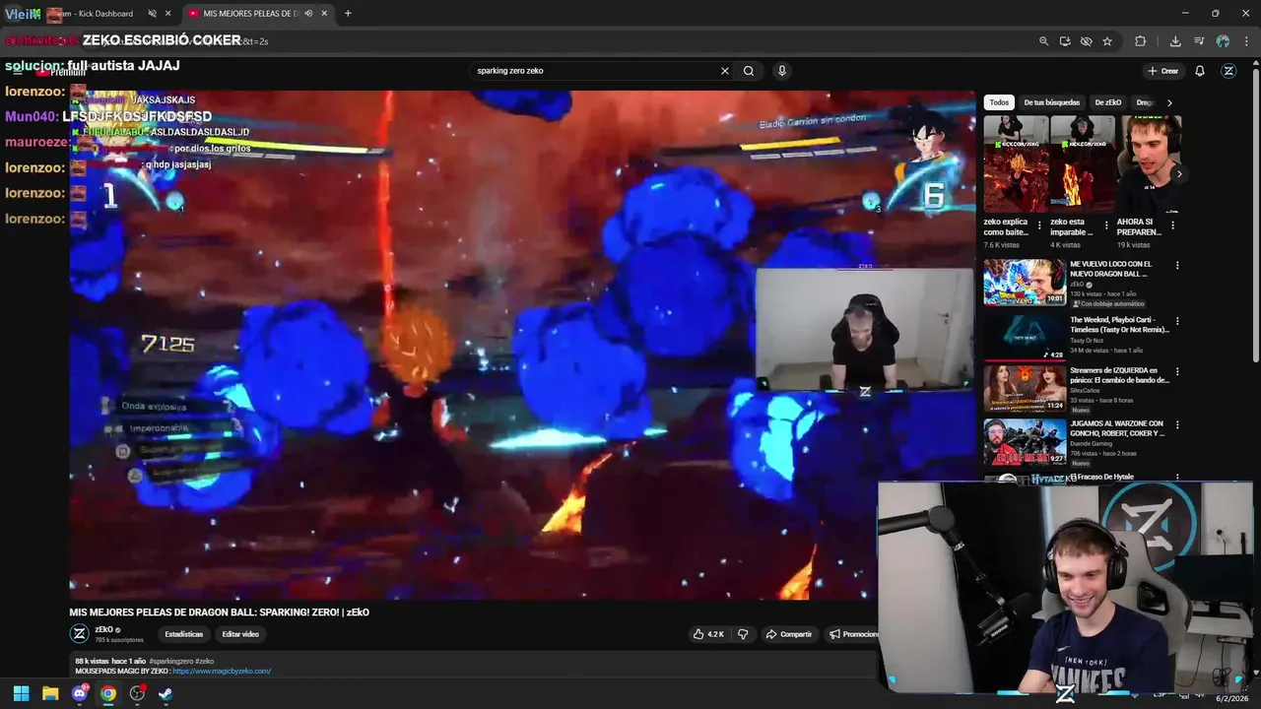Screen dimensions: 1261x709
Task: Open the Chrome extensions puzzle icon
Action: (1141, 41)
